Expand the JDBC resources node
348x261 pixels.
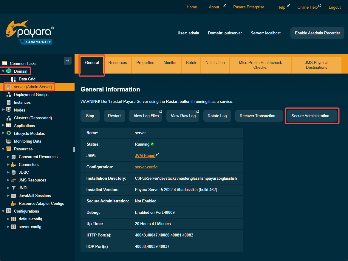(x=8, y=172)
